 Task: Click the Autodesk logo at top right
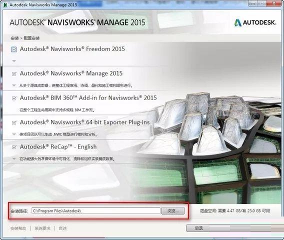(x=255, y=22)
